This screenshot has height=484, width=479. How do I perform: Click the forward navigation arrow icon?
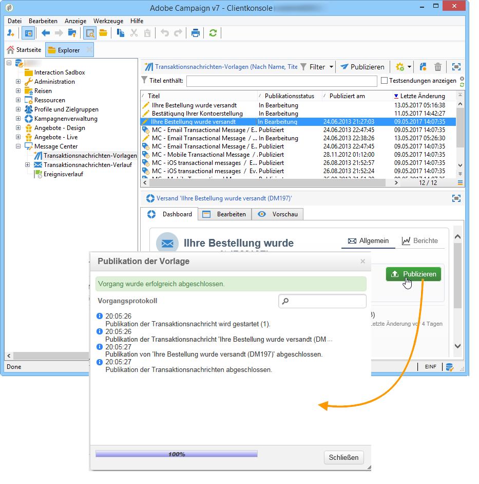point(59,33)
